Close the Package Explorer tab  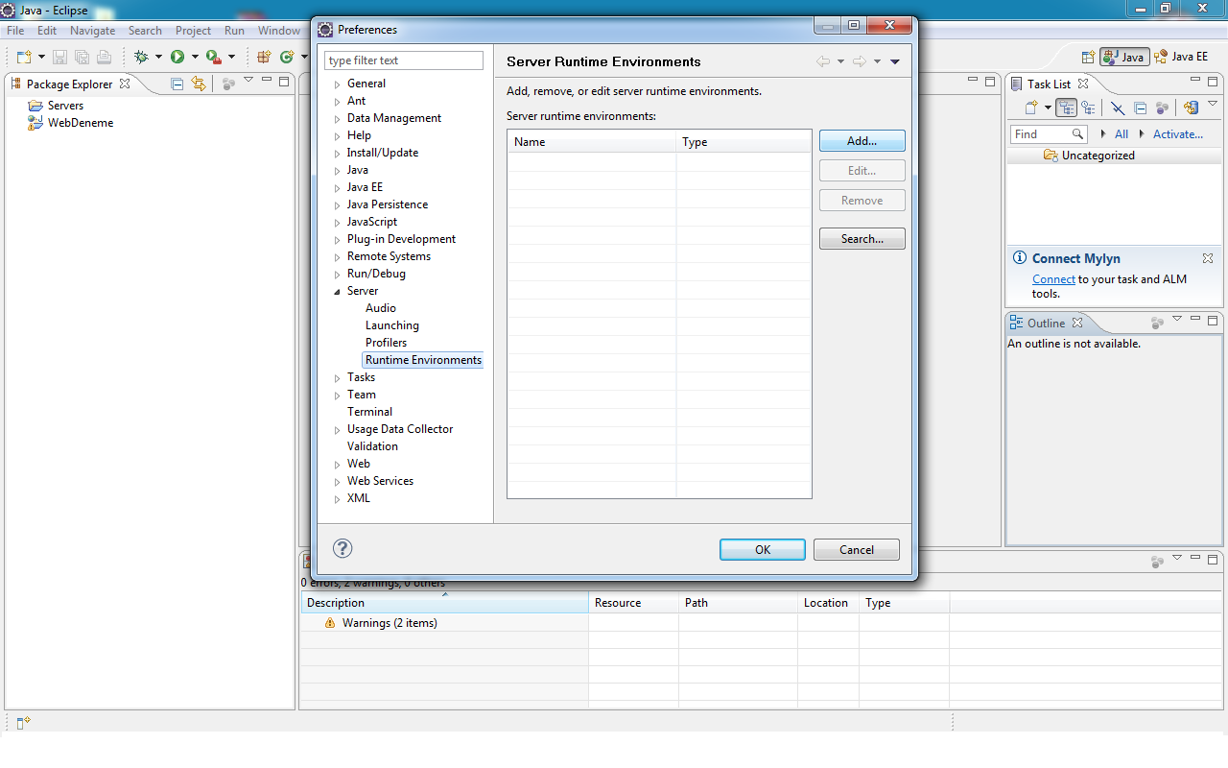[125, 84]
